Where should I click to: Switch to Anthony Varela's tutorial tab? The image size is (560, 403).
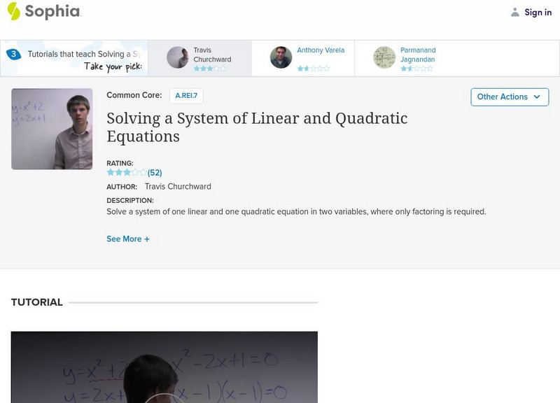point(320,50)
